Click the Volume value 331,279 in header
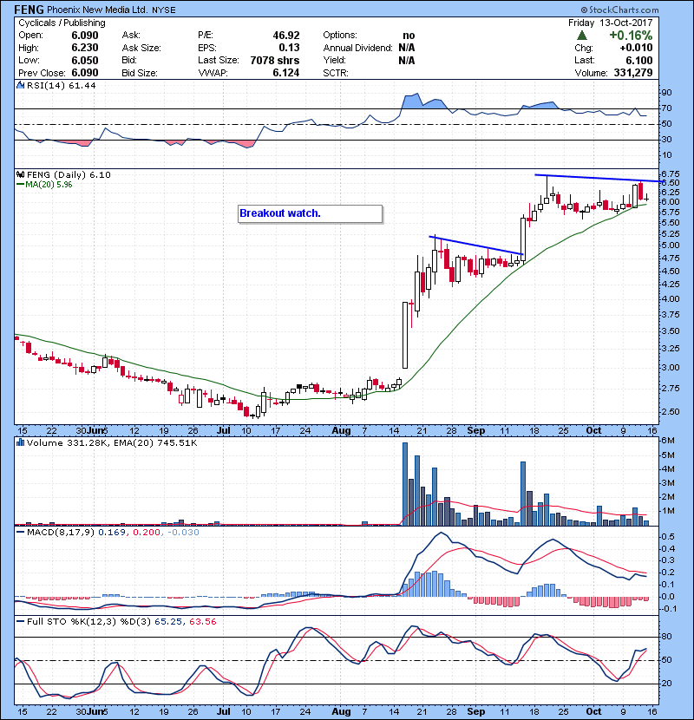 pyautogui.click(x=633, y=73)
